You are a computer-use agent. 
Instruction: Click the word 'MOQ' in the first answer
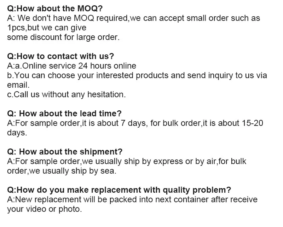tap(84, 18)
